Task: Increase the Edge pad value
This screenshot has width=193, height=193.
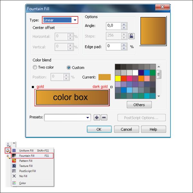Action: point(124,45)
